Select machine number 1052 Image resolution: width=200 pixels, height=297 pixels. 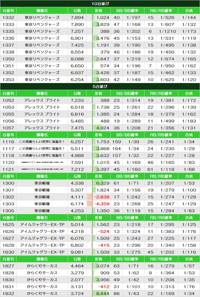[x=8, y=100]
